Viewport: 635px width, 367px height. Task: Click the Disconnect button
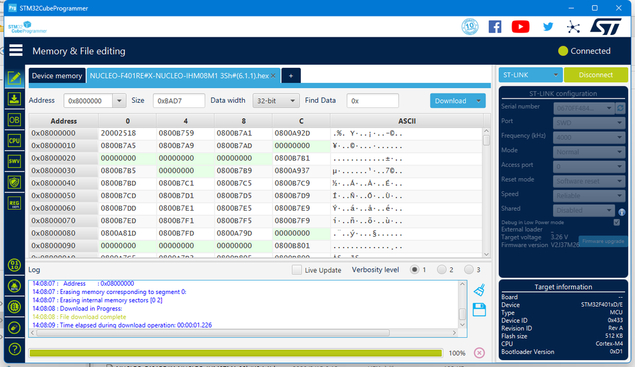pyautogui.click(x=596, y=75)
